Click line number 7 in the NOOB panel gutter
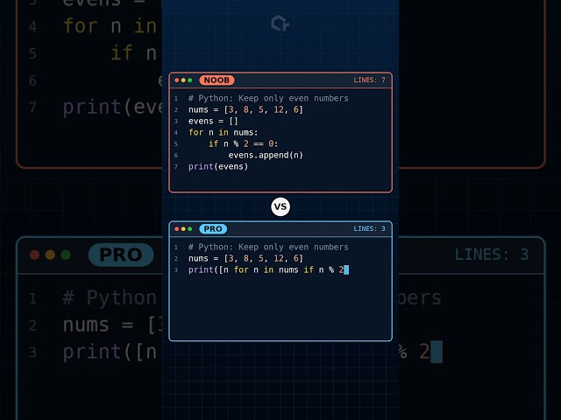561x420 pixels. click(175, 167)
